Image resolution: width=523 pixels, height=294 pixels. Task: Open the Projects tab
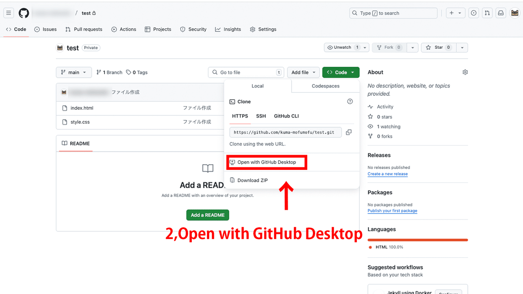point(158,29)
